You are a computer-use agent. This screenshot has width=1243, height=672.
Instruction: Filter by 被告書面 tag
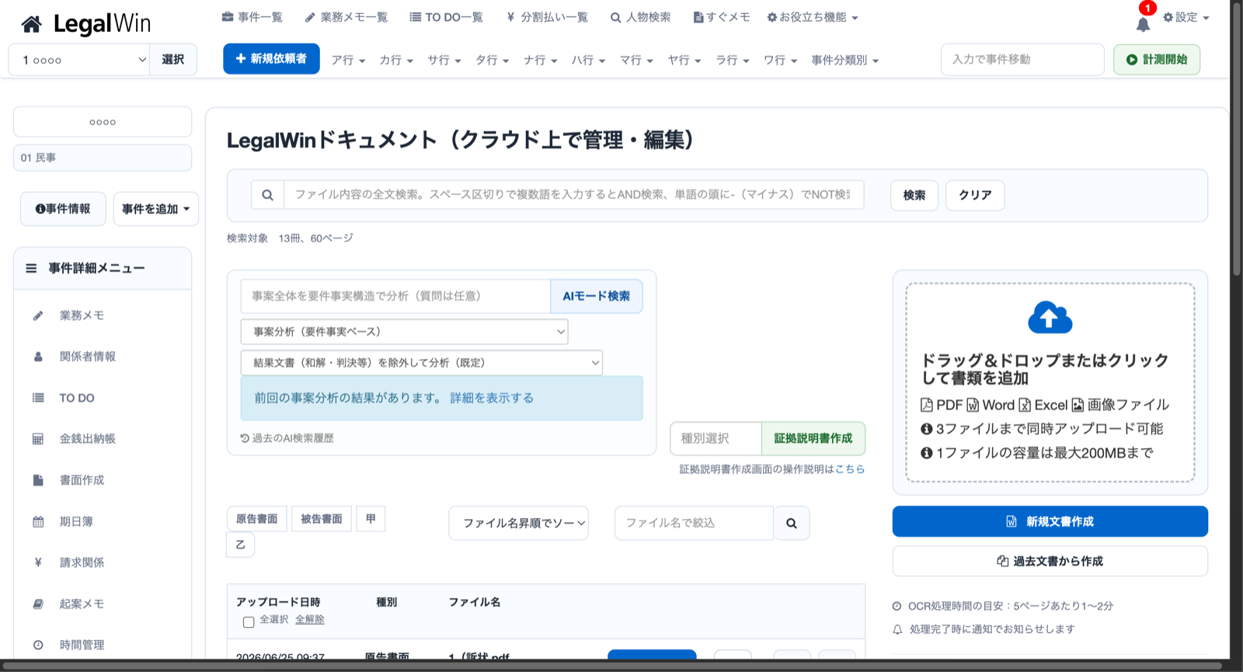pyautogui.click(x=322, y=519)
